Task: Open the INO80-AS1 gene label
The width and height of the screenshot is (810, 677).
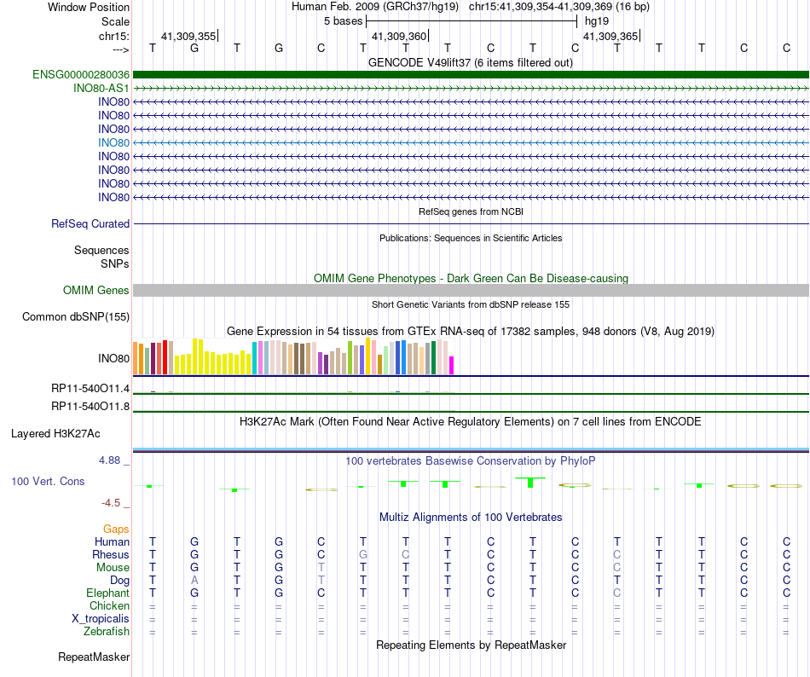Action: coord(101,89)
